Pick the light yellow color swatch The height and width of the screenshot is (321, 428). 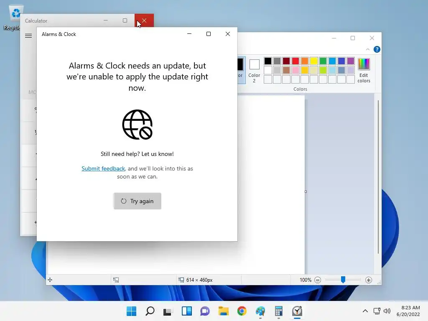point(313,70)
